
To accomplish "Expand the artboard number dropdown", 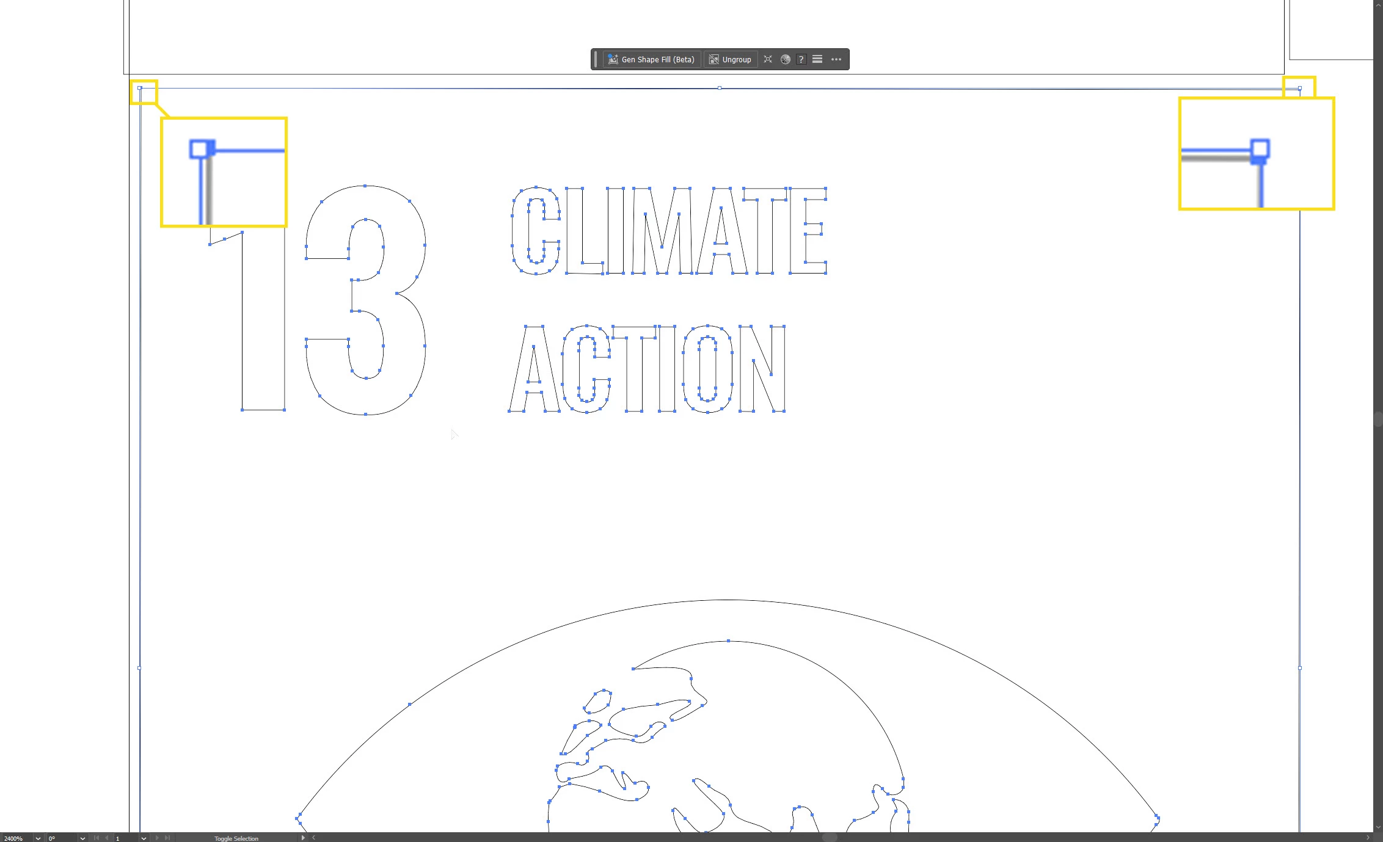I will point(144,838).
